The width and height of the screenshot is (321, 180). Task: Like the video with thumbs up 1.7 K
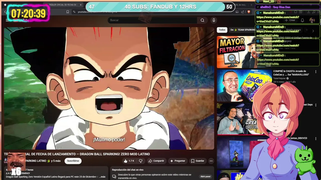point(129,161)
